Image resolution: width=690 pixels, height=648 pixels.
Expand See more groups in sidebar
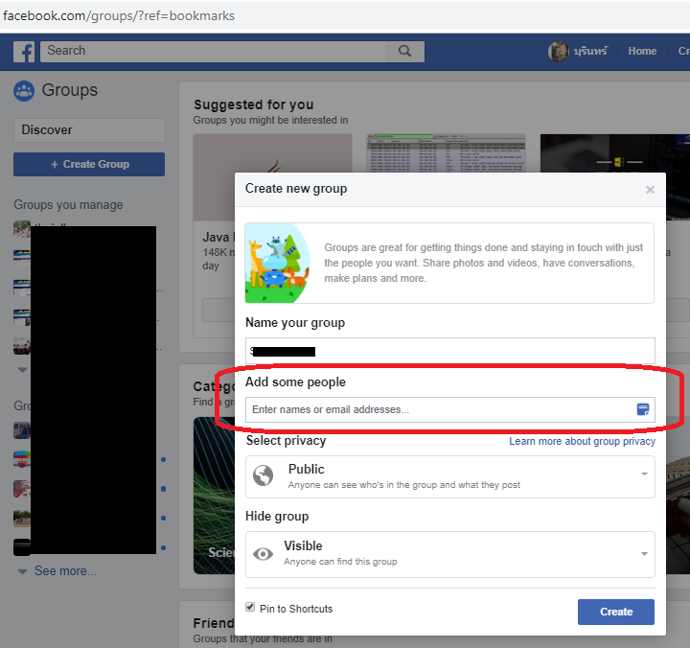click(64, 570)
